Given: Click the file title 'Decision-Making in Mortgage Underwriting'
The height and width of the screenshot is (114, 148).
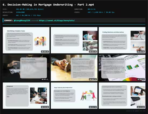Looking at the screenshot, I should 40,5.
